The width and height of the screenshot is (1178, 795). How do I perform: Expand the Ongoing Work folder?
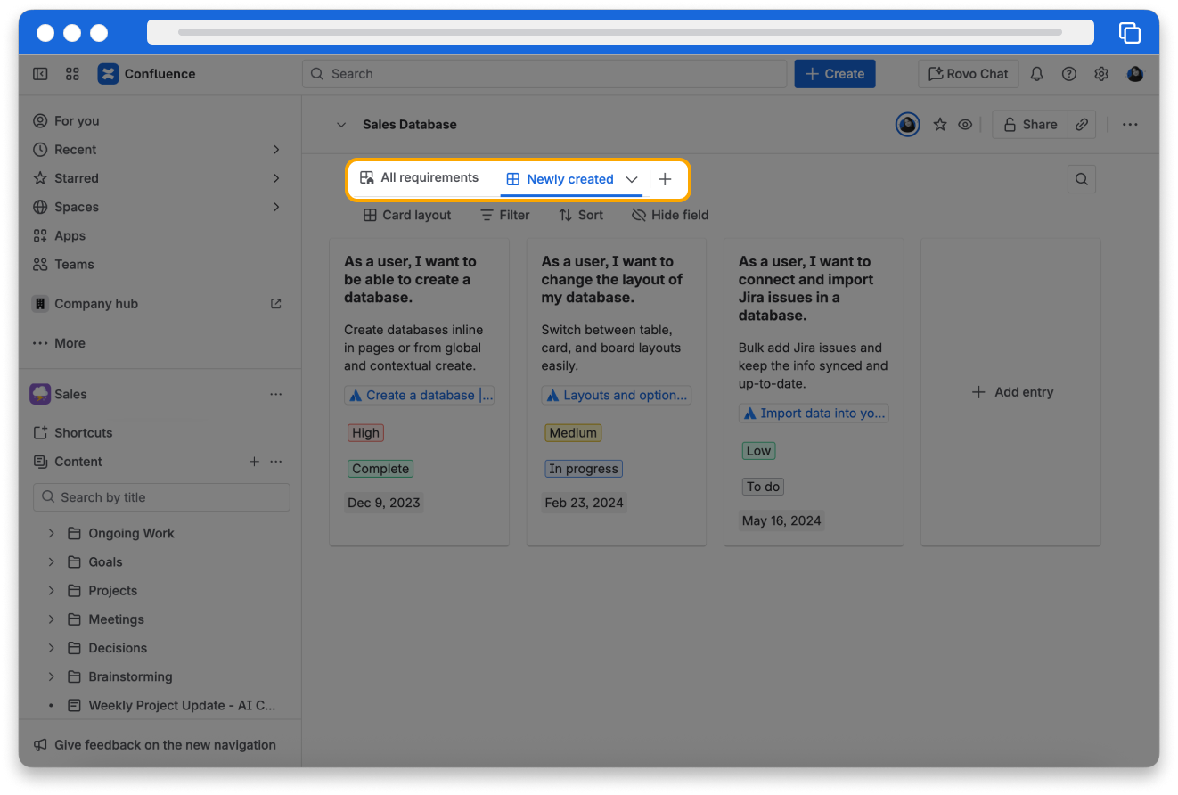point(51,533)
